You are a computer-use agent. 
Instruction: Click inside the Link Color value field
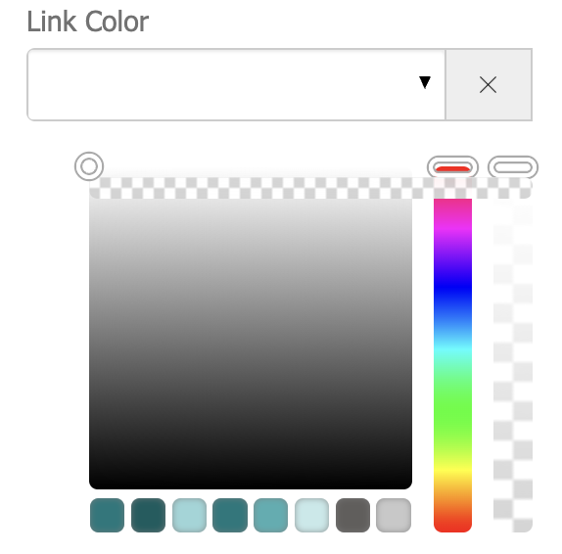point(236,84)
